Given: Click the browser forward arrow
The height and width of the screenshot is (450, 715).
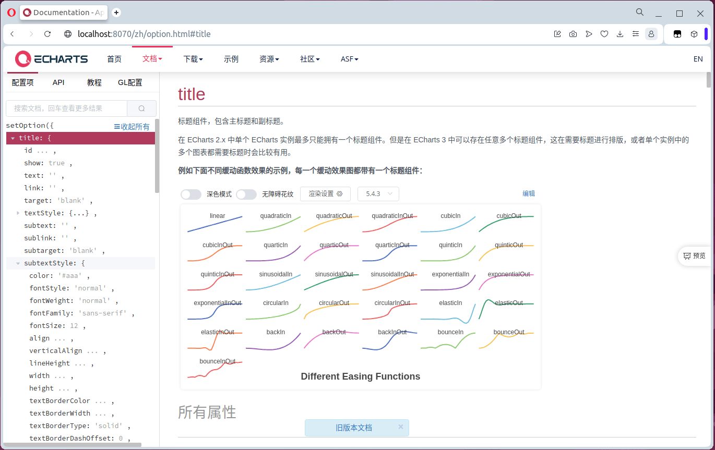Looking at the screenshot, I should point(31,34).
